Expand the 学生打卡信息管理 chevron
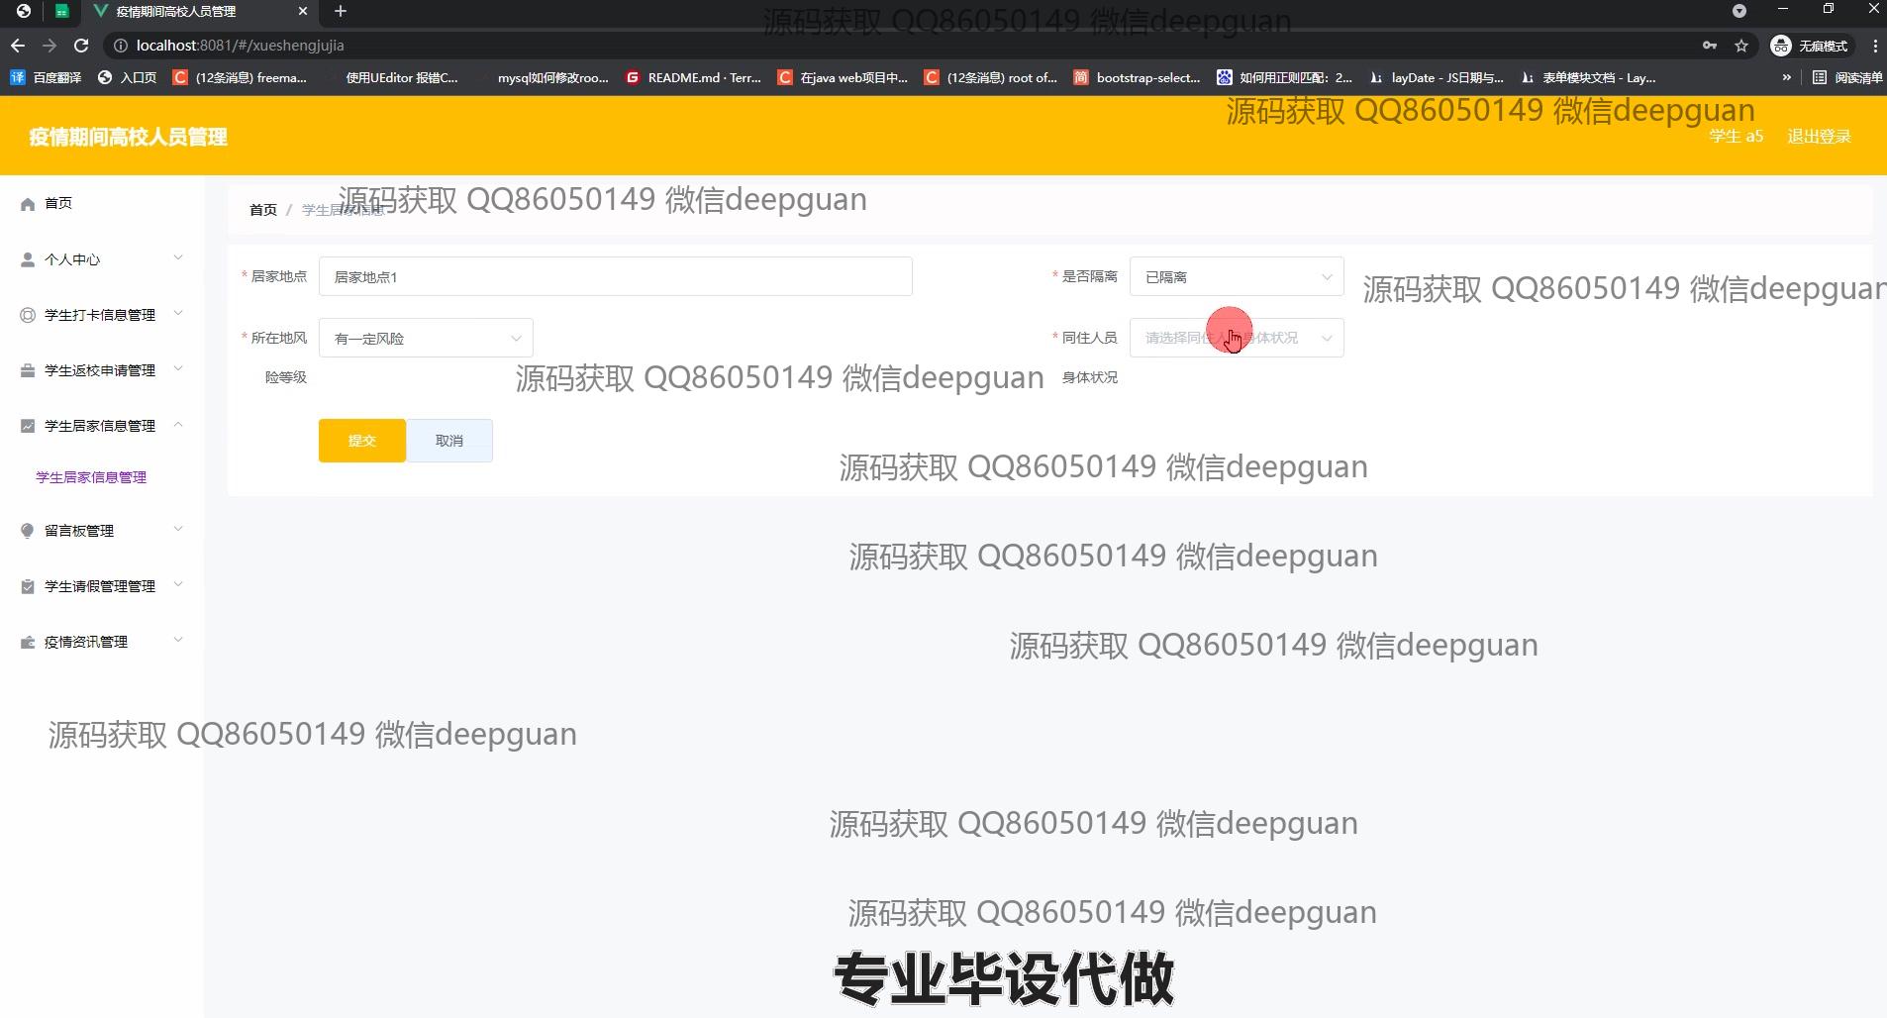The width and height of the screenshot is (1887, 1018). [x=178, y=314]
